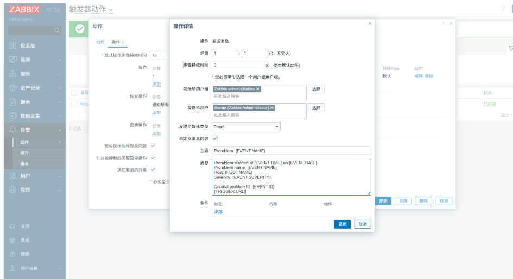Viewport: 513px width, 279px height.
Task: Click the page help question mark at top right
Action: (504, 9)
